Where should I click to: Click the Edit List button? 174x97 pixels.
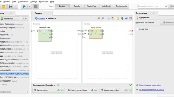point(167,22)
